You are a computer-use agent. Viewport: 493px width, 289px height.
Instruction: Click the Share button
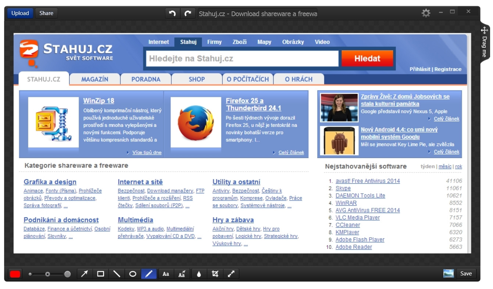click(x=46, y=13)
